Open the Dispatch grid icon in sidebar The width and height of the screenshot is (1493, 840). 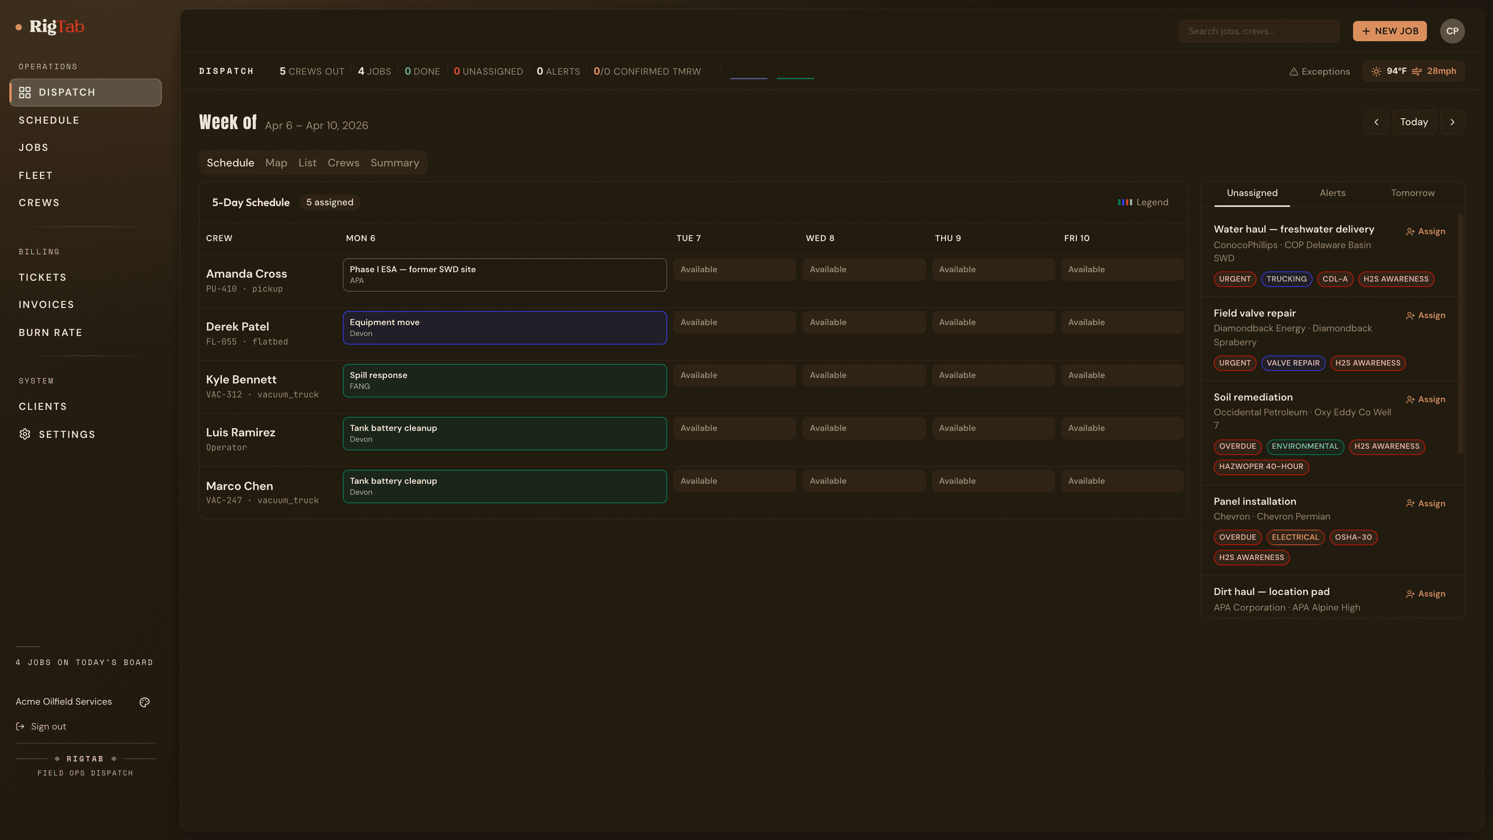(x=24, y=92)
